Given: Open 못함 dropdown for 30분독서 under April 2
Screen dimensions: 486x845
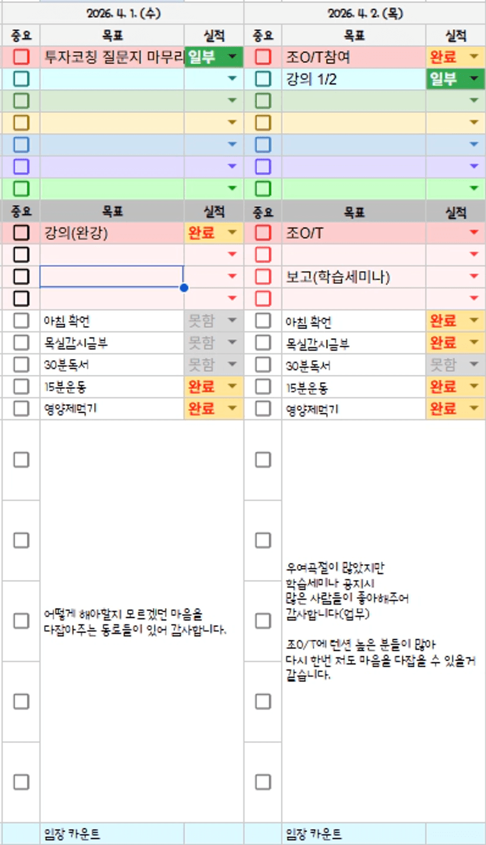Looking at the screenshot, I should click(x=475, y=365).
